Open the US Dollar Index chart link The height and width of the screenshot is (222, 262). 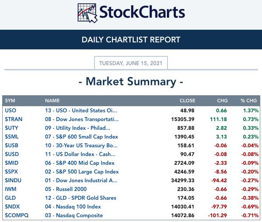80,154
